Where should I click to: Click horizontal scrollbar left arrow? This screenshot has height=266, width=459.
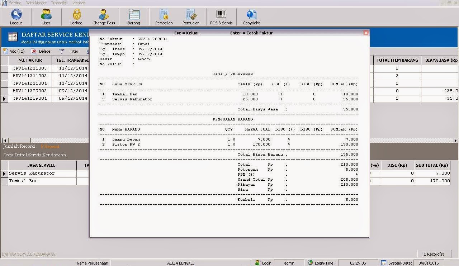5,140
